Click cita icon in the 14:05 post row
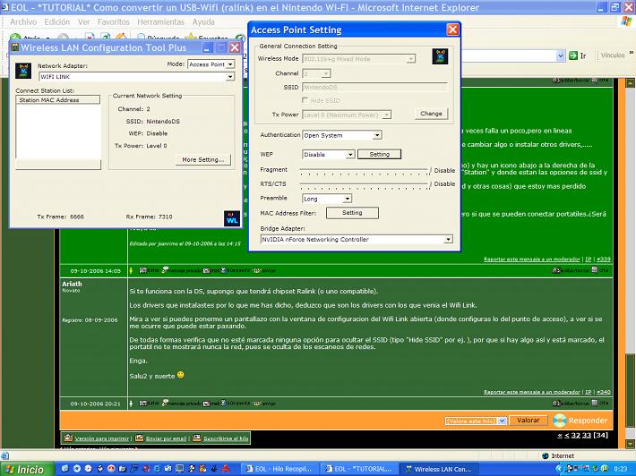Image resolution: width=636 pixels, height=476 pixels. (600, 270)
